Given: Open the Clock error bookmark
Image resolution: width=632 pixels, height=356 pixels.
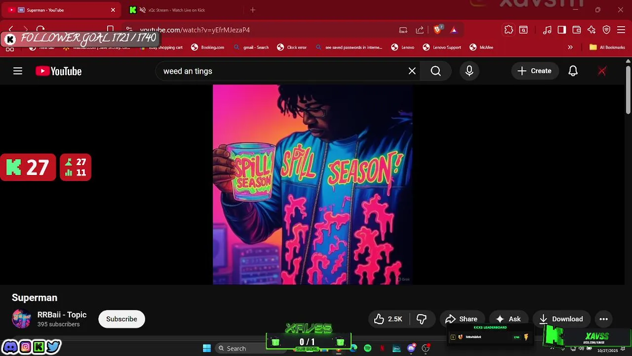Looking at the screenshot, I should click(292, 47).
